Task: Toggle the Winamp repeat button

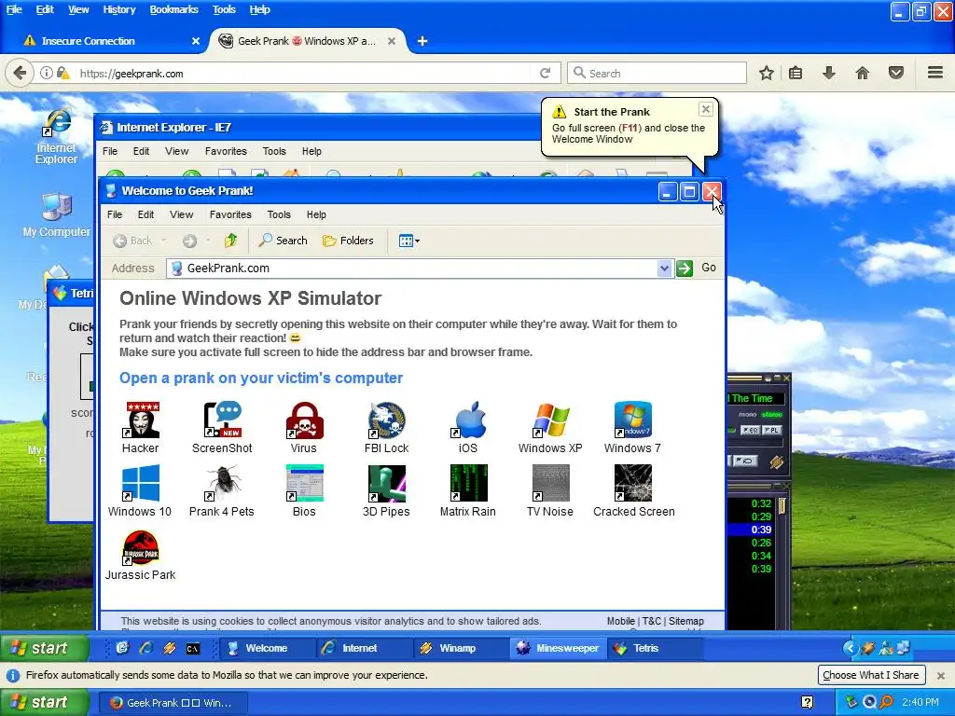Action: pos(744,461)
